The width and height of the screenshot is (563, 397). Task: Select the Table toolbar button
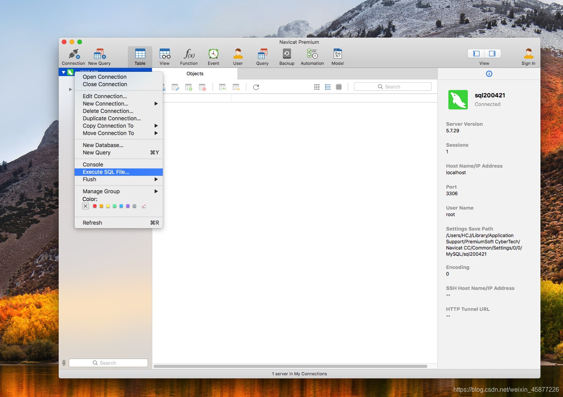(140, 57)
